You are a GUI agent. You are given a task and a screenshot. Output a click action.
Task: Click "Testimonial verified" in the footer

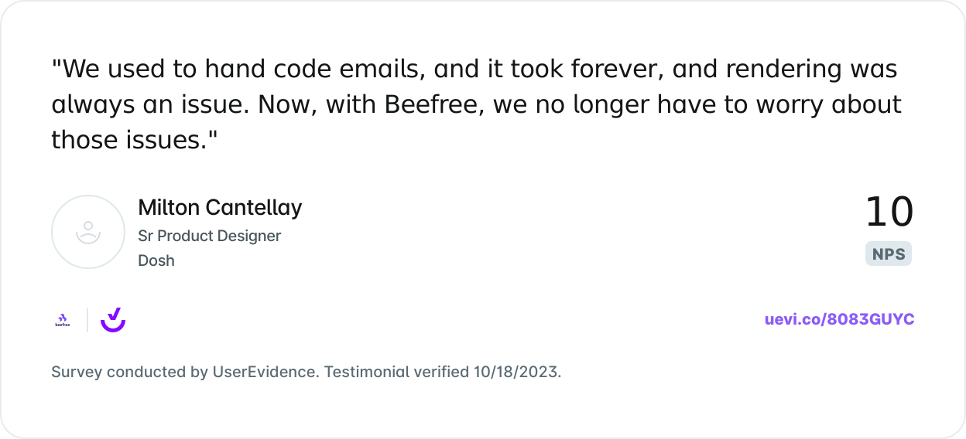pos(396,372)
